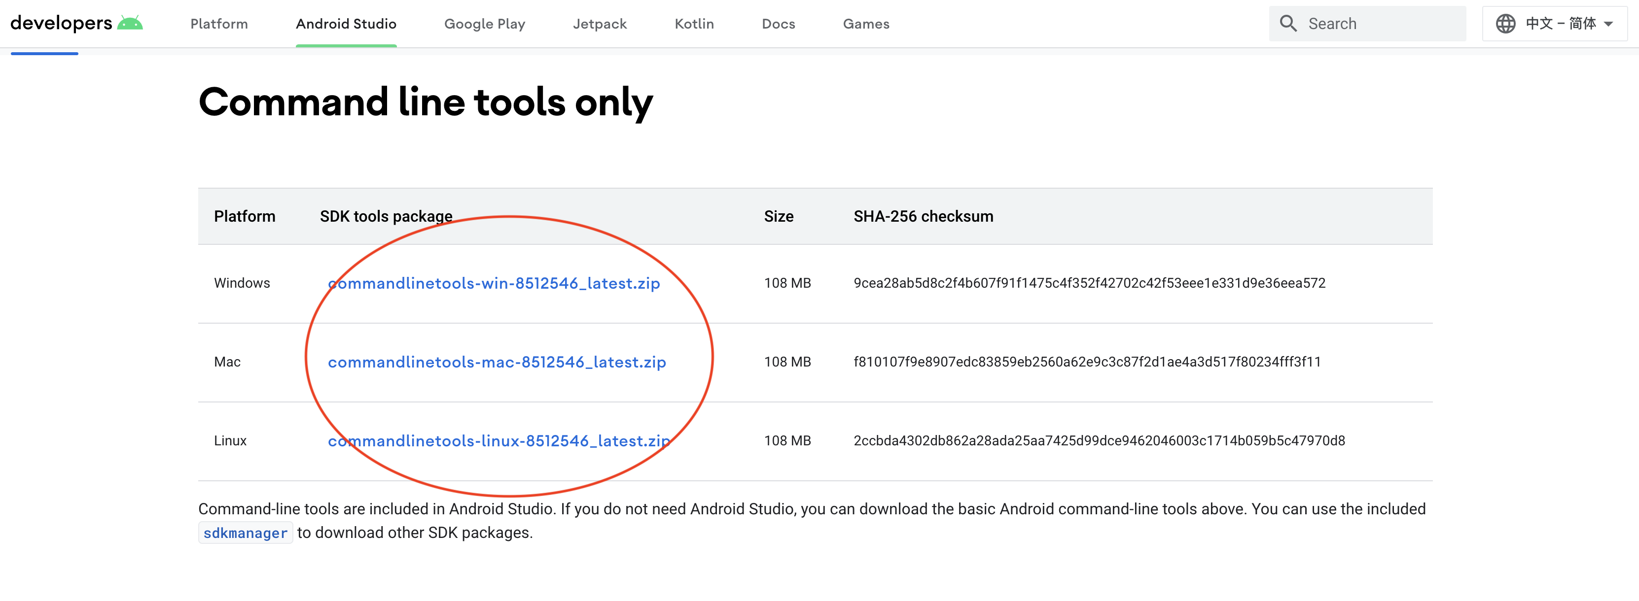Click the Size column header
1639x601 pixels.
point(779,216)
